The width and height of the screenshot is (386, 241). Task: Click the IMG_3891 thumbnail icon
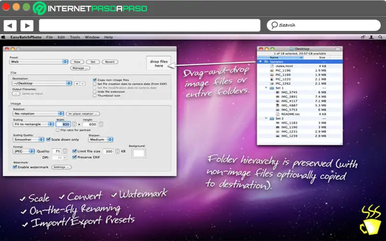click(x=278, y=97)
